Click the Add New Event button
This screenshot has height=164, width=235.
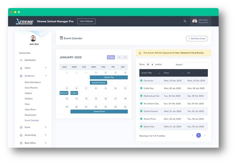point(197,38)
